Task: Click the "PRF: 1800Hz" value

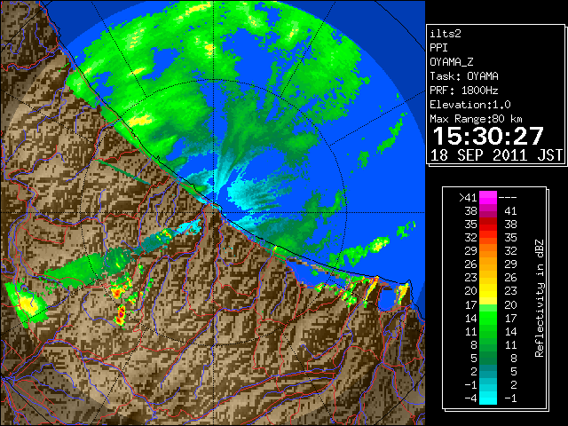Action: (464, 91)
